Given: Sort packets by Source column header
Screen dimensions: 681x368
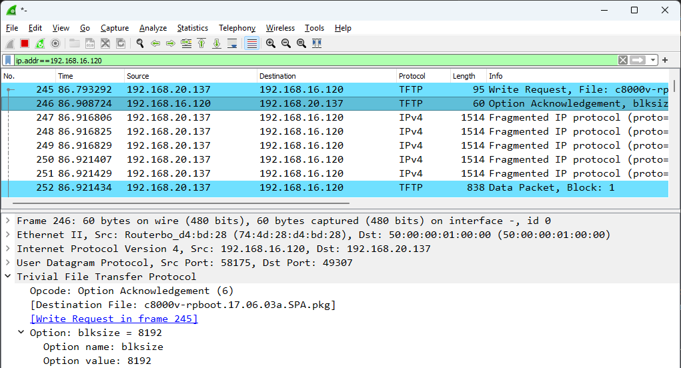Looking at the screenshot, I should coord(191,76).
